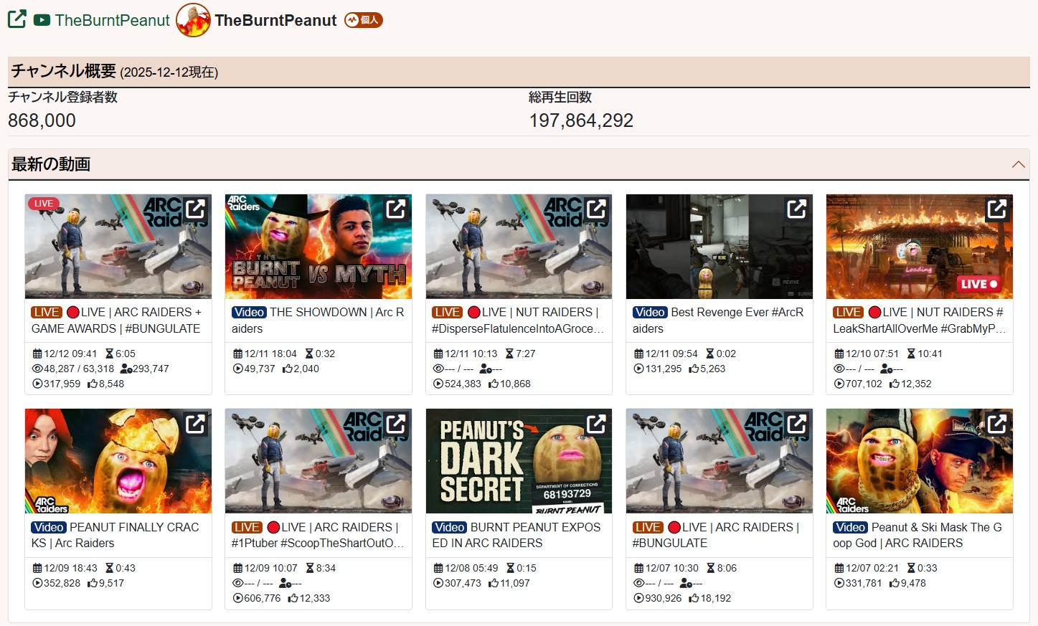Click the like count 12,352
Viewport: 1038px width, 626px height.
coord(916,384)
